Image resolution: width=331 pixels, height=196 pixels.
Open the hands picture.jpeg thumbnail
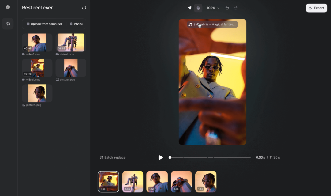click(x=71, y=68)
